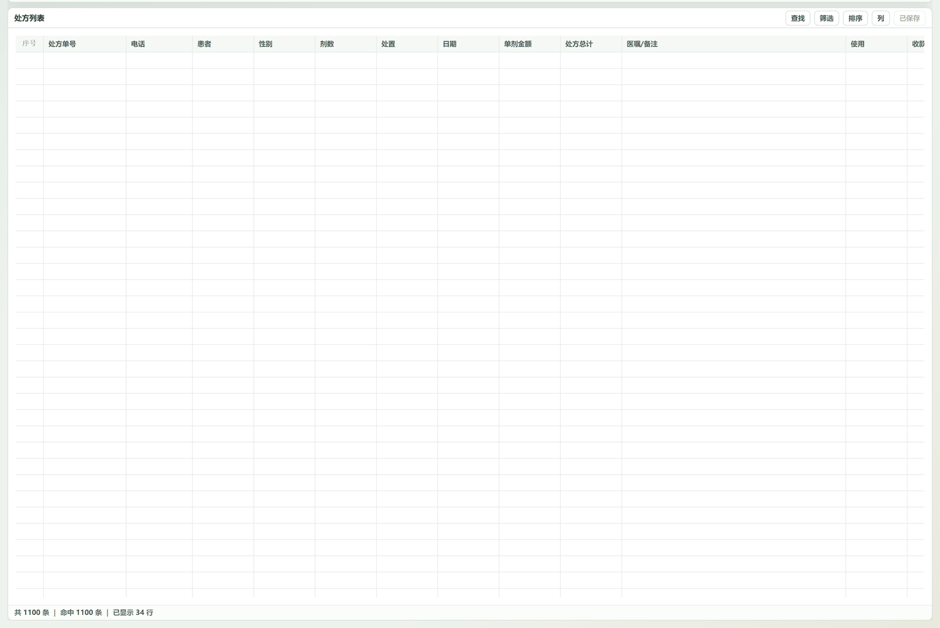Click the 处方总计 column header
This screenshot has width=940, height=628.
point(592,44)
